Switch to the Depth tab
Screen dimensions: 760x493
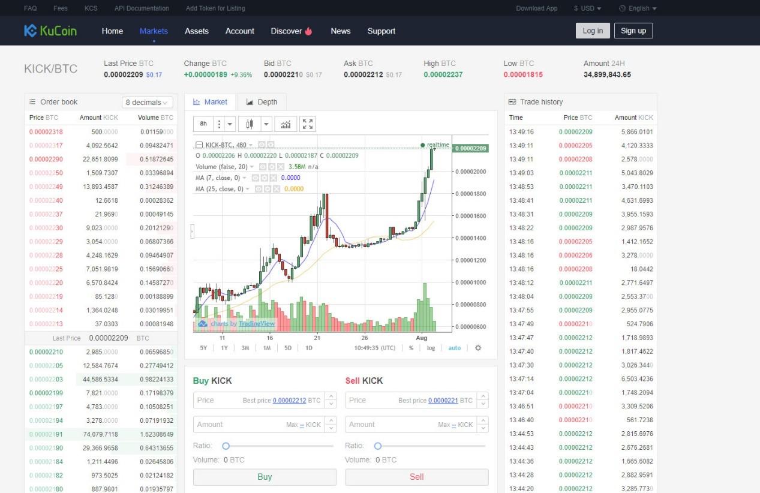[x=262, y=102]
